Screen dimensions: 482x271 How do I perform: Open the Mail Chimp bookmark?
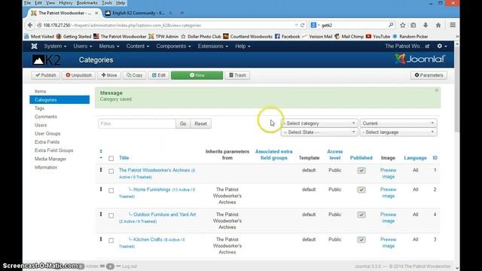(349, 36)
